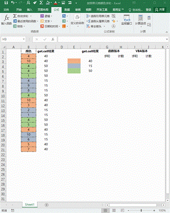The height and width of the screenshot is (213, 170).
Task: Select the Sheet1 worksheet tab
Action: pos(30,204)
